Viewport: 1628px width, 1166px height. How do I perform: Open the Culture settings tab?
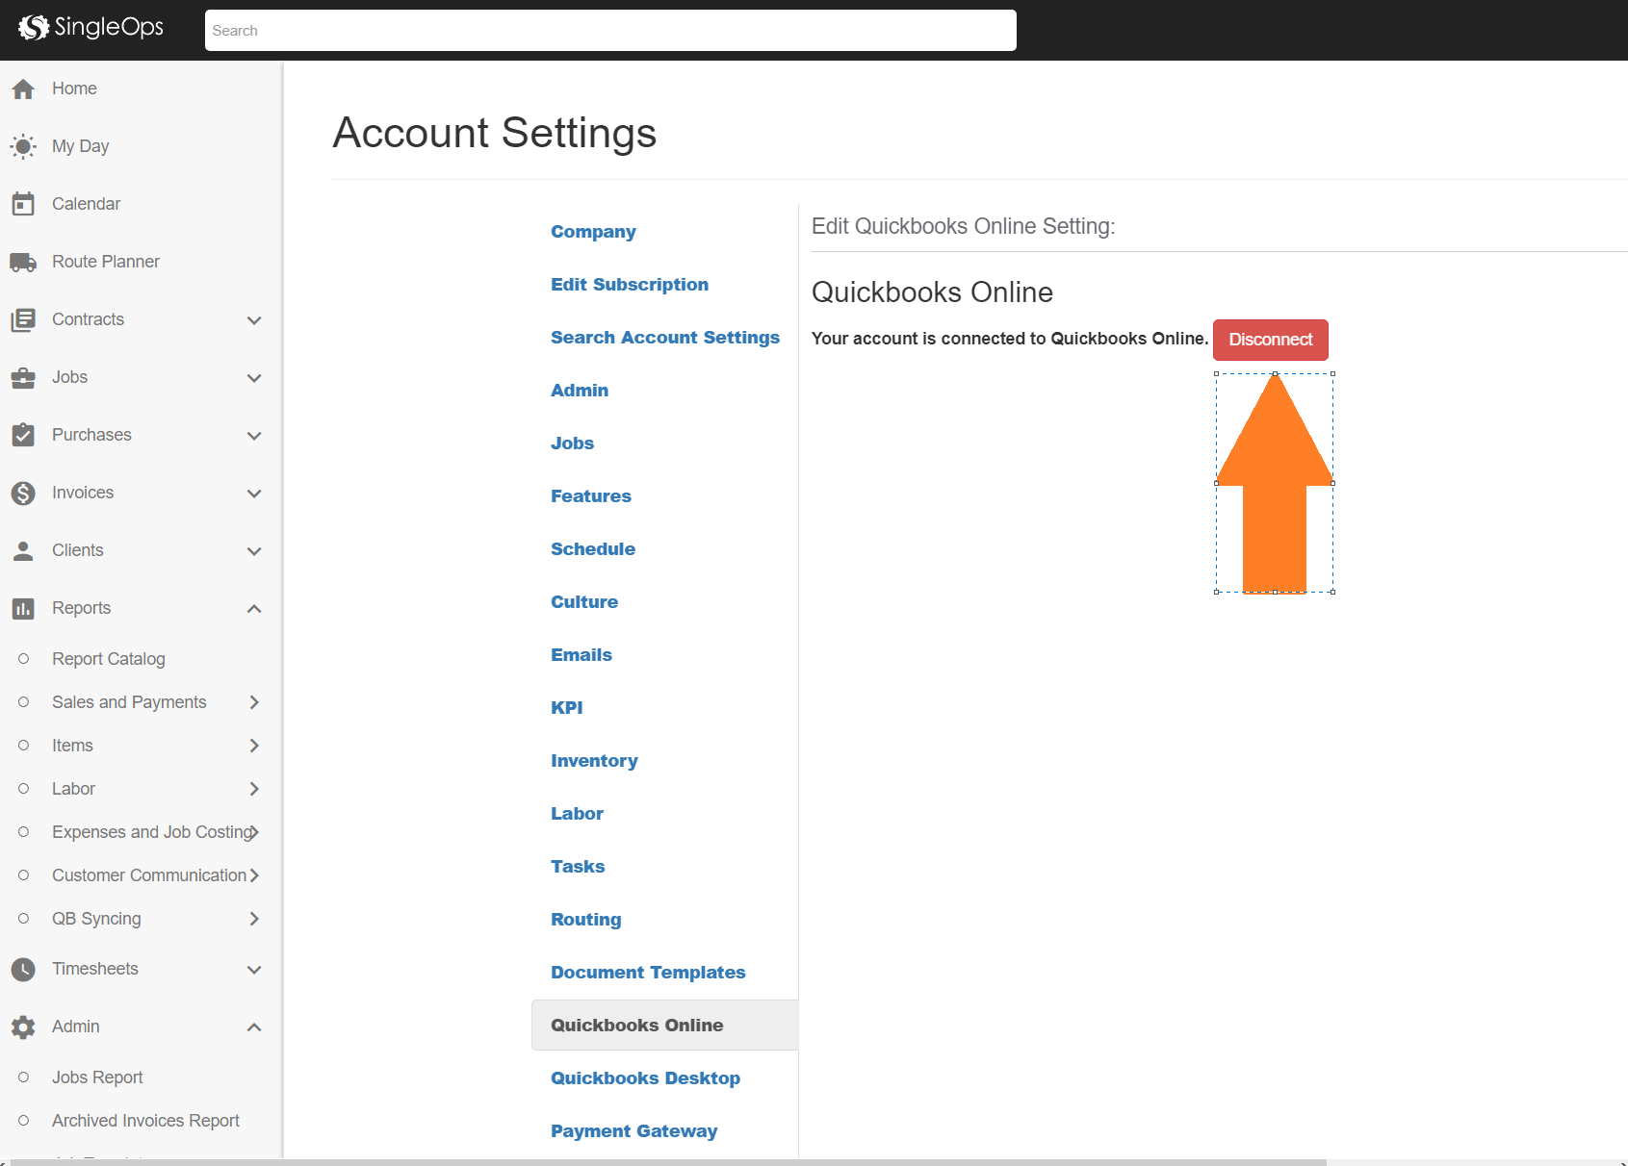[x=584, y=602]
